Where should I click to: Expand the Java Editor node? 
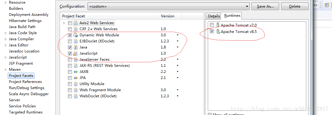[x=6, y=45]
